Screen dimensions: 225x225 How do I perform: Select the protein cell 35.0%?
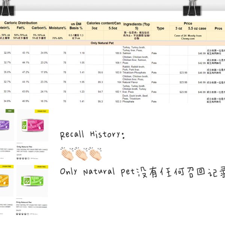click(x=6, y=70)
